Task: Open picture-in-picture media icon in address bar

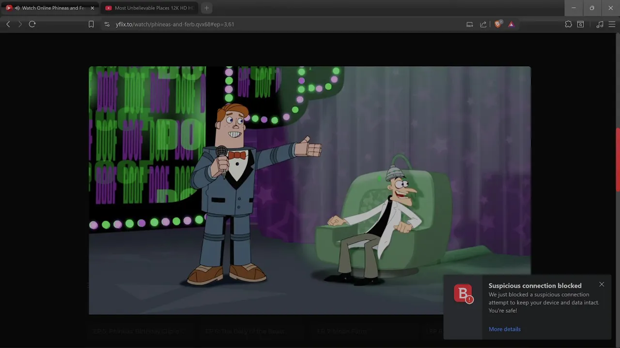Action: [x=469, y=24]
